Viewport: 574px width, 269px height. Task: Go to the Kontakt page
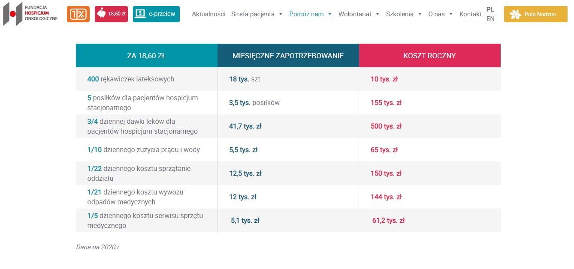(x=470, y=14)
